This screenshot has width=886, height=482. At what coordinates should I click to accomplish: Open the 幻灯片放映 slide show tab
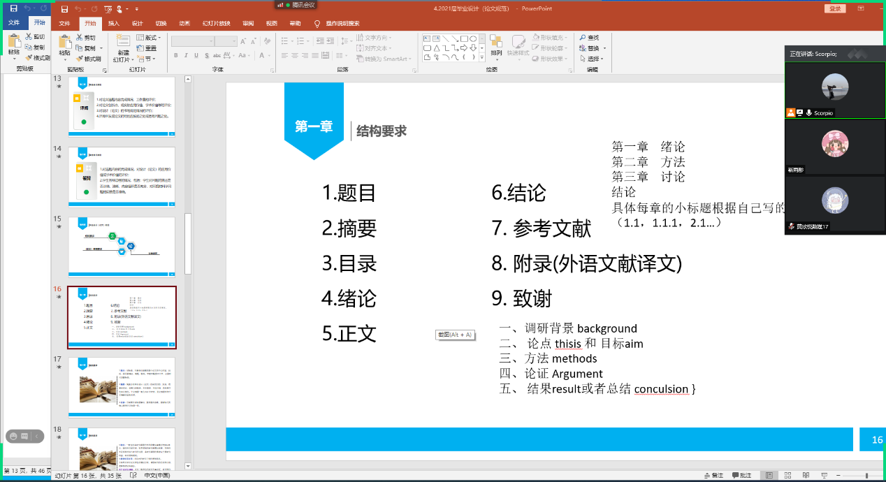[216, 23]
